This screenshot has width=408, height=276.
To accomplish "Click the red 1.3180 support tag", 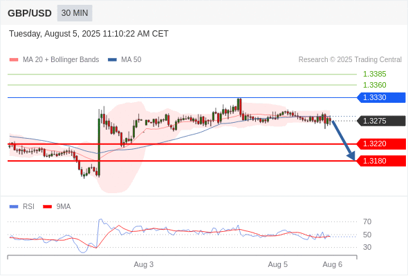I will click(381, 161).
